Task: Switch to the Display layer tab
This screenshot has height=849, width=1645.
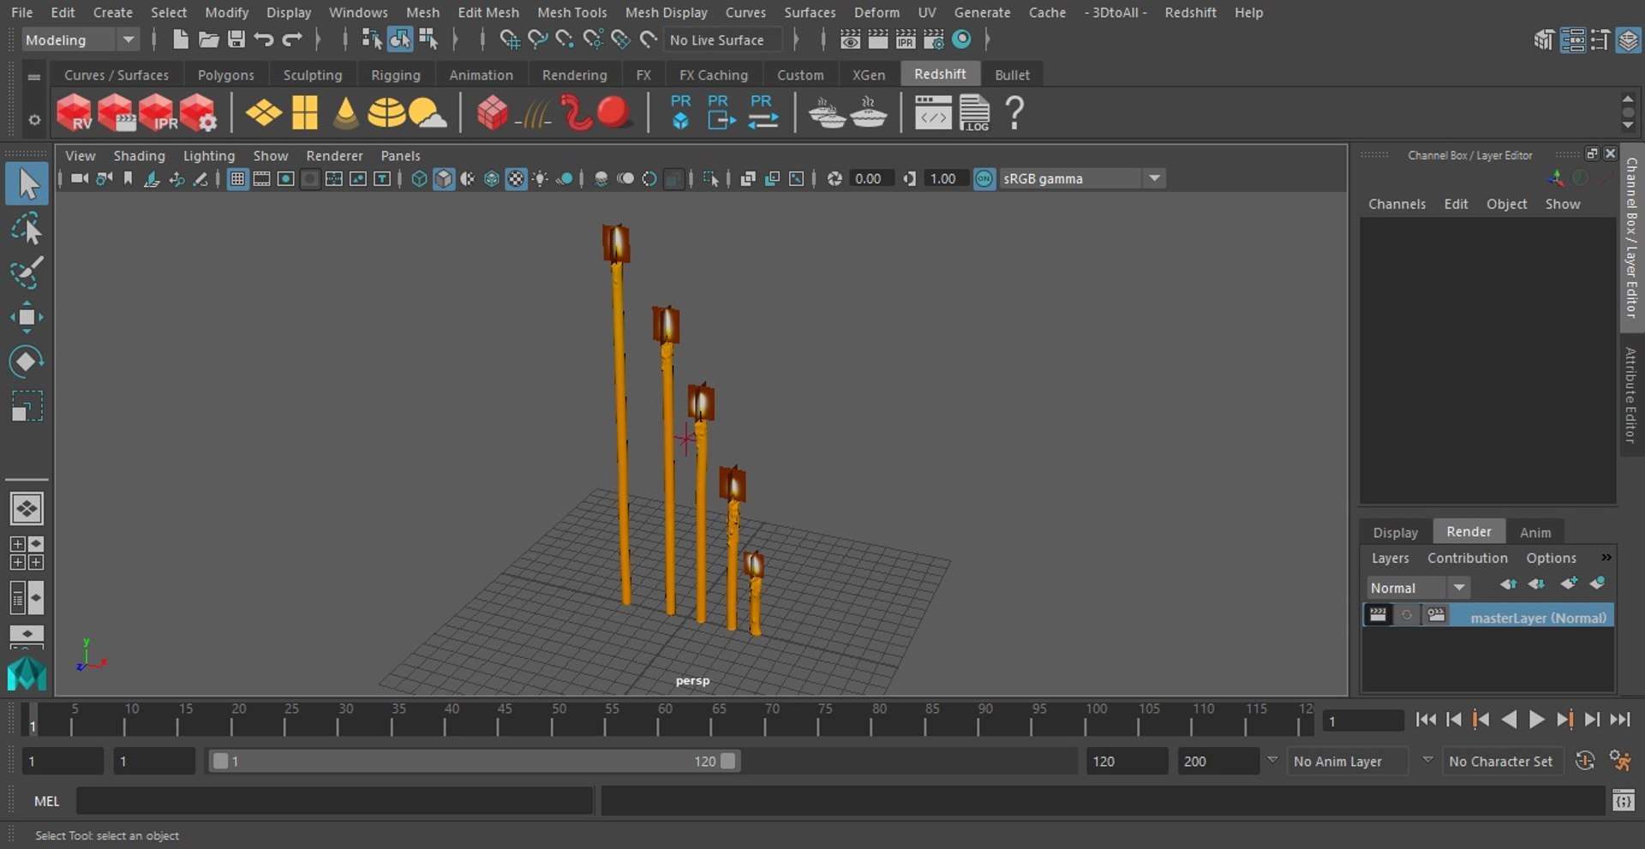Action: (x=1395, y=532)
